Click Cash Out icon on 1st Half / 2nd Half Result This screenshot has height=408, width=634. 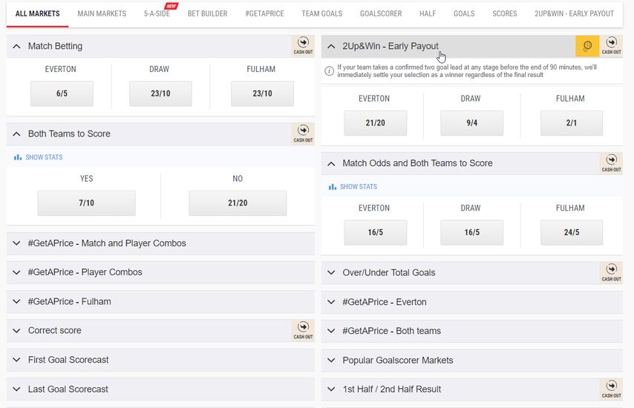coord(611,389)
